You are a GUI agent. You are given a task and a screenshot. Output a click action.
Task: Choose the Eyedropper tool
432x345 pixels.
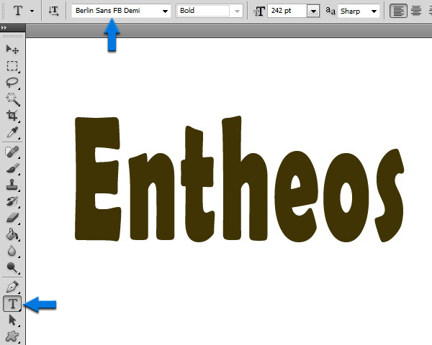click(12, 133)
